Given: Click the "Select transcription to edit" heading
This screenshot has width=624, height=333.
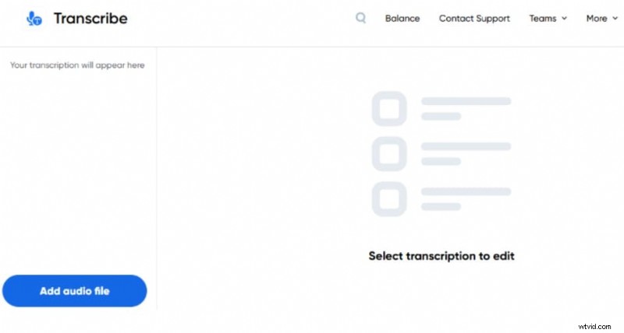Looking at the screenshot, I should [x=441, y=255].
